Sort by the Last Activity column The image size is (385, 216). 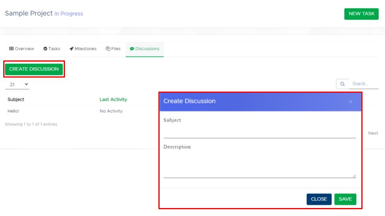pyautogui.click(x=113, y=100)
